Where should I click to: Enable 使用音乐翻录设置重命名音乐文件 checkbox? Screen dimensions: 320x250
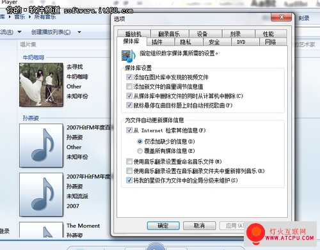tap(129, 161)
